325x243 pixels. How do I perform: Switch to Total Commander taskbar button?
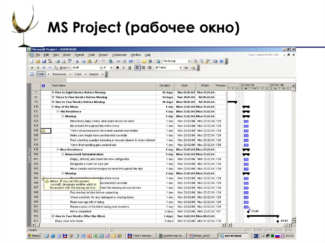coord(141,236)
